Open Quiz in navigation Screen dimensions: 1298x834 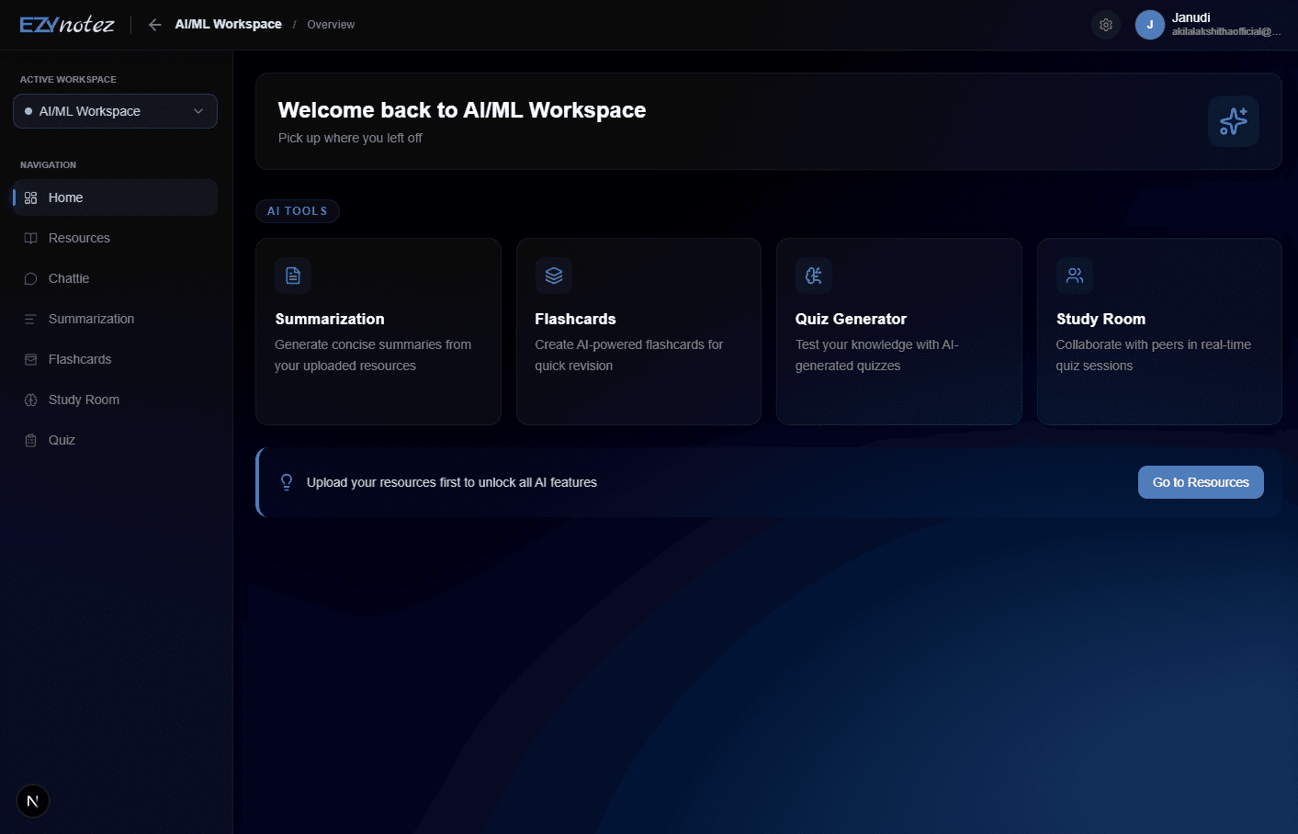click(115, 440)
